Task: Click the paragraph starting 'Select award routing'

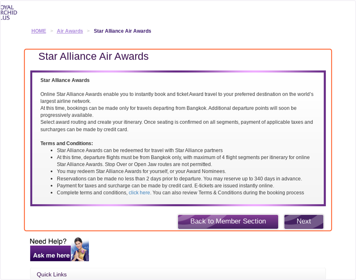Action: tap(177, 126)
